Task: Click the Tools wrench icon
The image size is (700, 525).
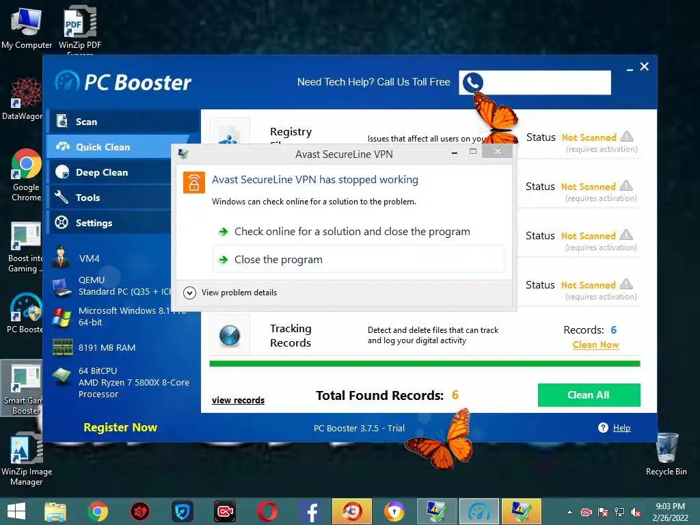Action: [62, 198]
